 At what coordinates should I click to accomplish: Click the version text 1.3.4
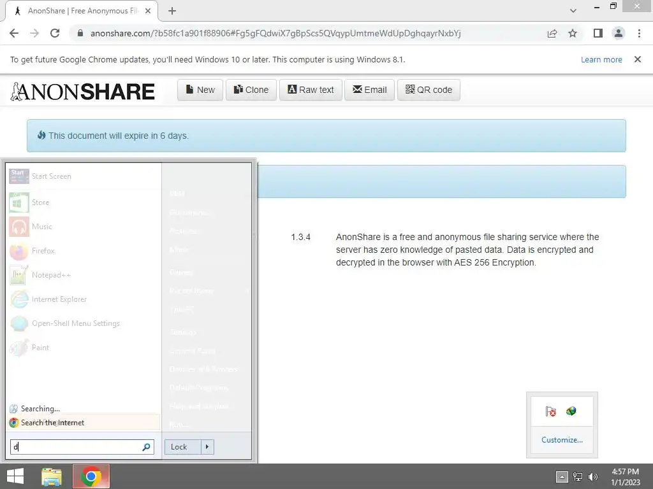(x=301, y=237)
